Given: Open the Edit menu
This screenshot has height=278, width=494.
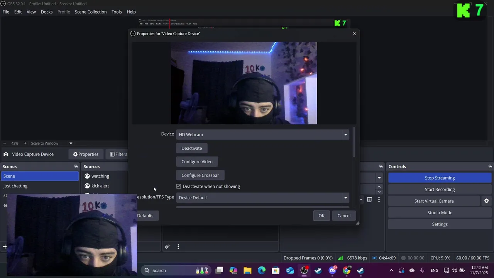Looking at the screenshot, I should pyautogui.click(x=18, y=12).
